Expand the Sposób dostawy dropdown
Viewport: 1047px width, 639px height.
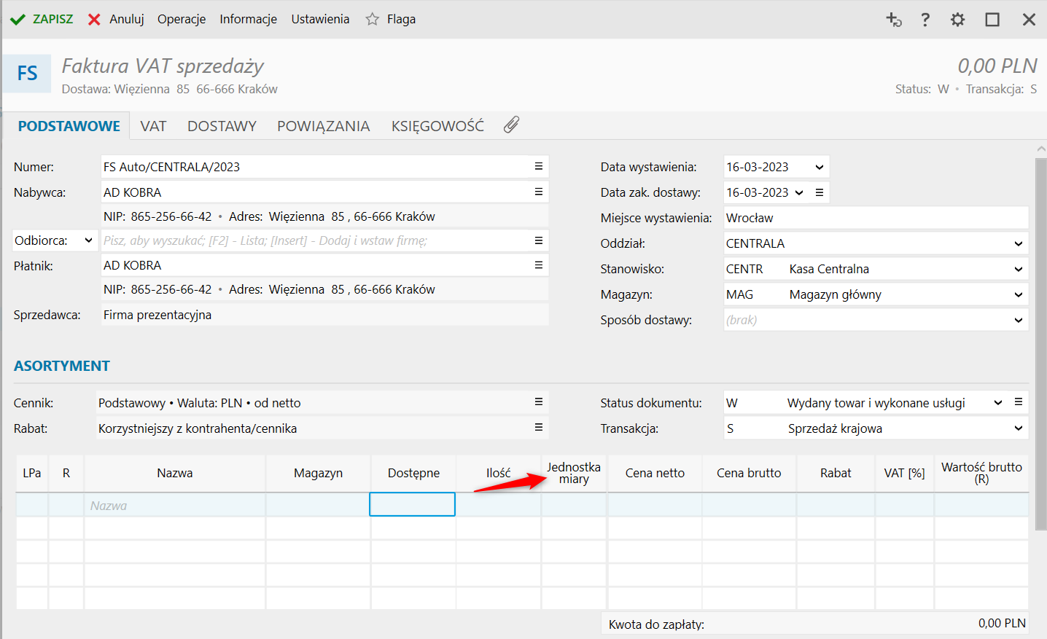[1018, 320]
